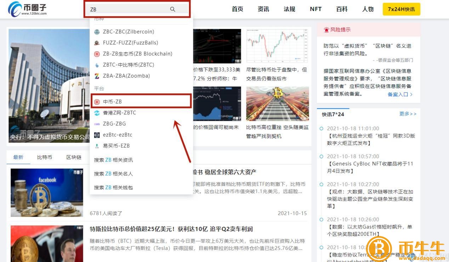Open the Facebook bitcoin coins thumbnail
Image resolution: width=449 pixels, height=262 pixels.
tap(47, 193)
